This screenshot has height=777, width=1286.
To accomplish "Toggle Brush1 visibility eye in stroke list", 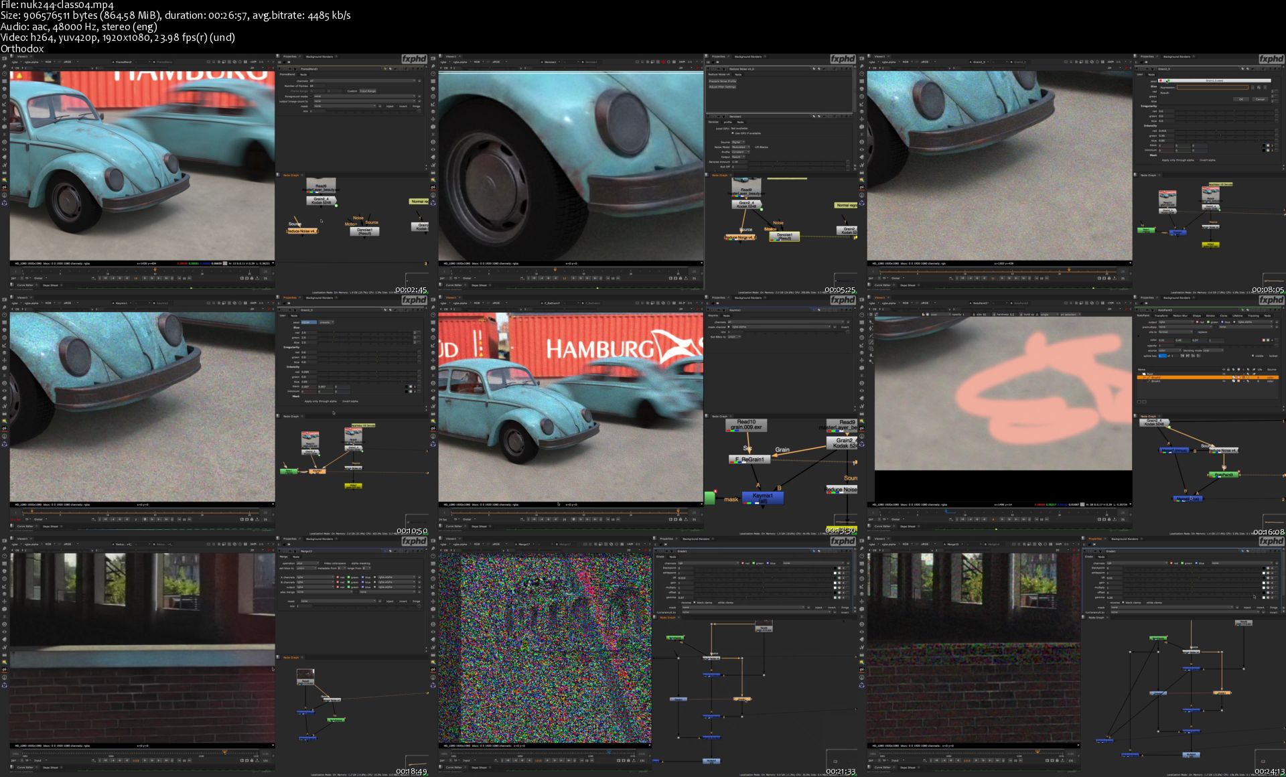I will pyautogui.click(x=1224, y=381).
